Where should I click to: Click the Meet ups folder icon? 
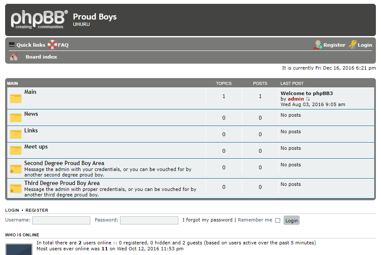[x=16, y=150]
